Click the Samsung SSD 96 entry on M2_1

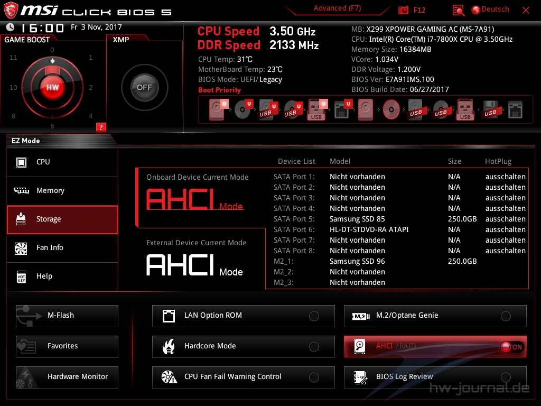coord(357,261)
